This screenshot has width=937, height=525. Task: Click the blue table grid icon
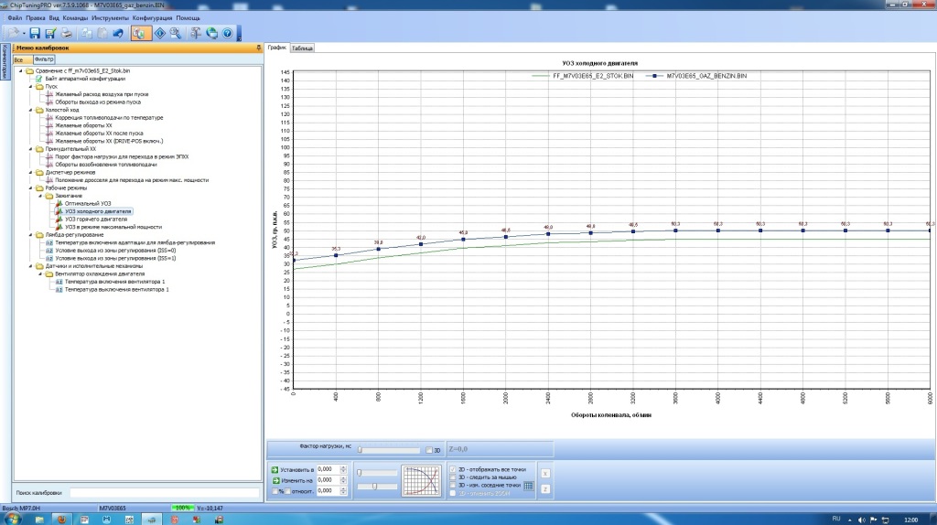point(528,486)
